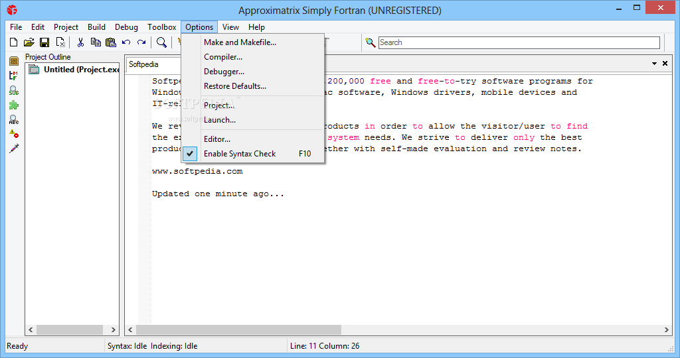This screenshot has height=358, width=680.
Task: Click the Project Outline horizontal scrollbar thumb
Action: (69, 330)
